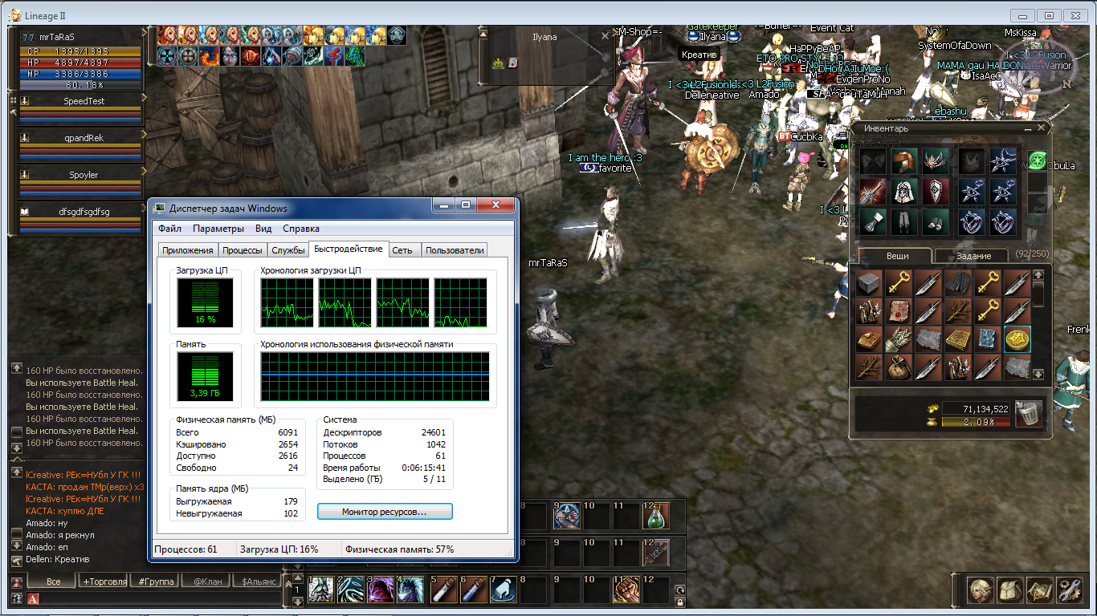Open the Файл menu in Task Manager
Image resolution: width=1097 pixels, height=616 pixels.
pos(169,229)
